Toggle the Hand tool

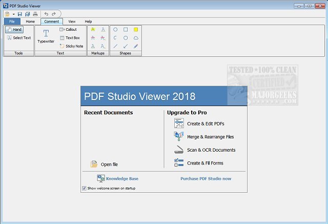14,30
